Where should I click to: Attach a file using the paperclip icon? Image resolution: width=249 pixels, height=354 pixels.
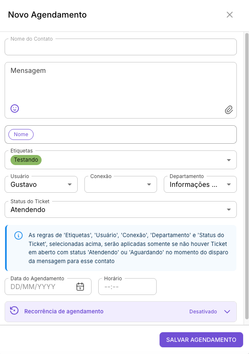[229, 110]
